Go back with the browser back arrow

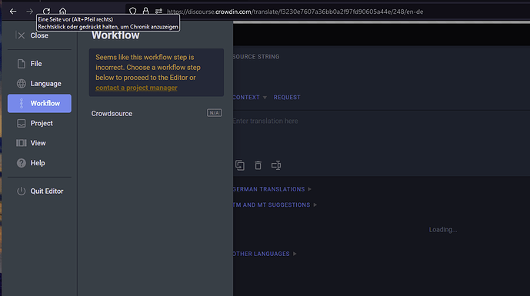[x=13, y=12]
